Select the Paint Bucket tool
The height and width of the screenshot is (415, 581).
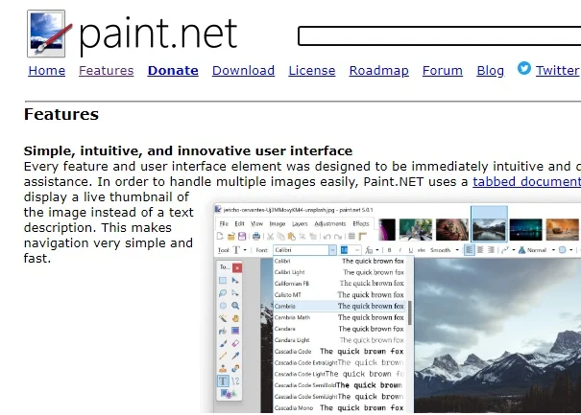[x=223, y=331]
